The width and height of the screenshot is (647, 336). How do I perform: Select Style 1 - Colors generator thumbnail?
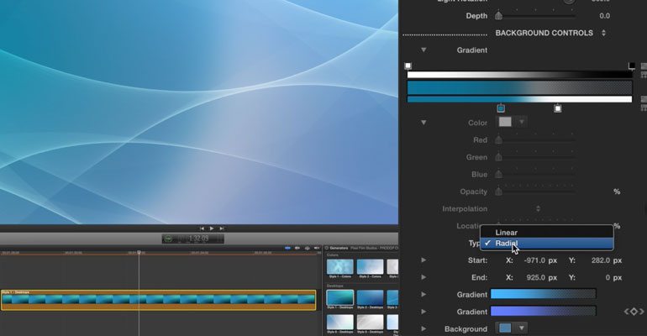coord(340,267)
